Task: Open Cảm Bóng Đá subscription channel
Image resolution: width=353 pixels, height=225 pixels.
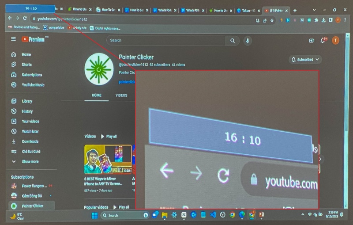Action: (x=31, y=196)
